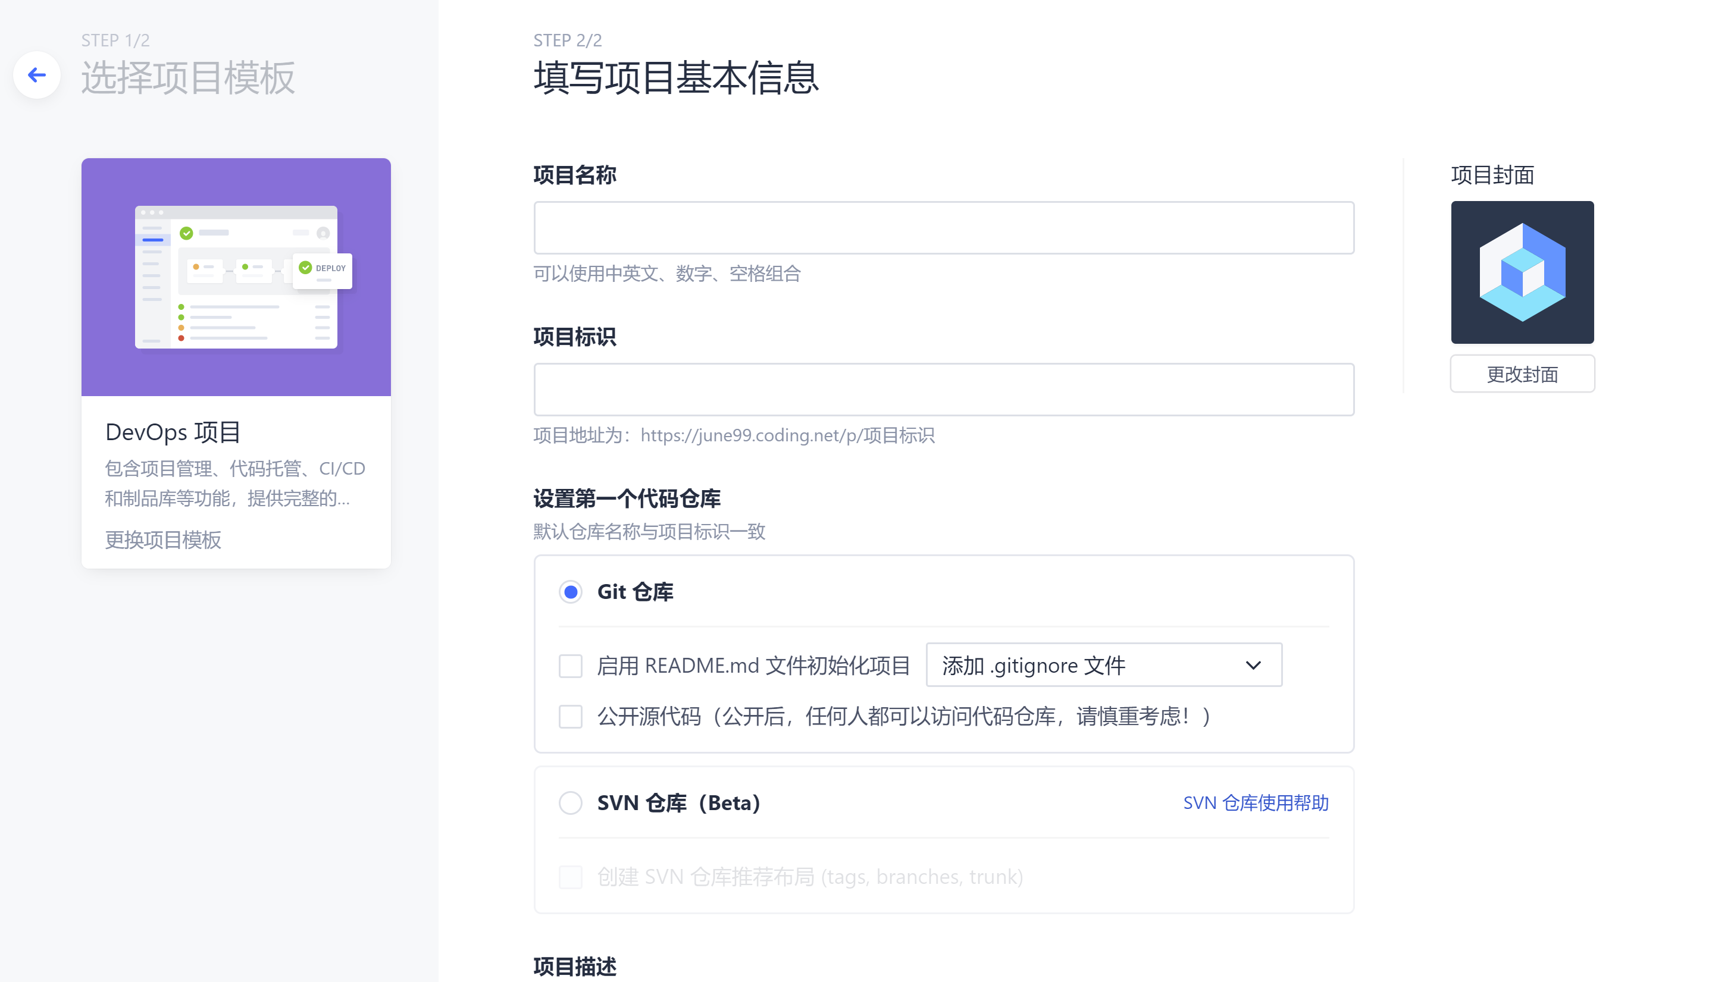The image size is (1734, 982).
Task: Click the 更改封面 button
Action: pyautogui.click(x=1522, y=374)
